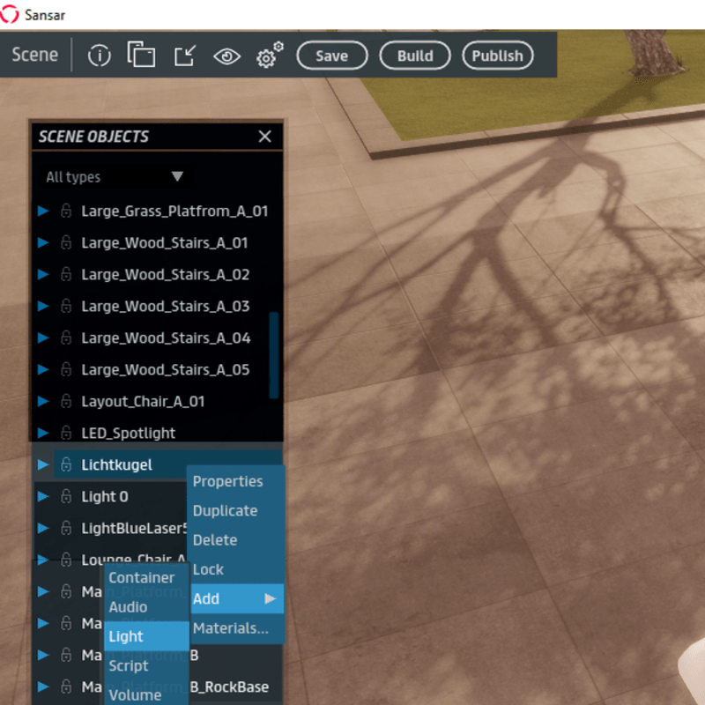Image resolution: width=705 pixels, height=705 pixels.
Task: Click the import/export arrow icon
Action: pos(184,56)
